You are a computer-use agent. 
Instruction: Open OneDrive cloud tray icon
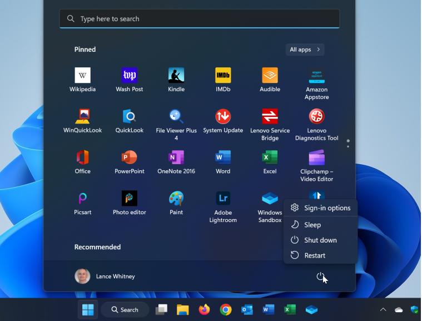click(x=399, y=310)
